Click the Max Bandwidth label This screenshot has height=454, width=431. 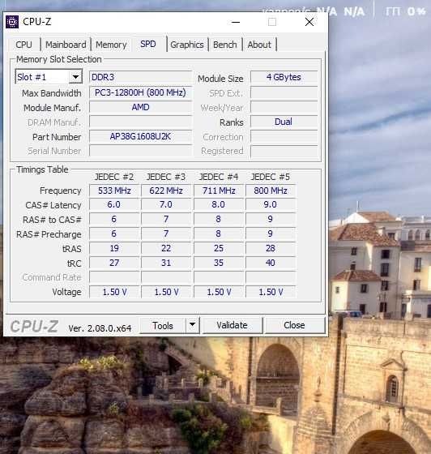(x=52, y=93)
